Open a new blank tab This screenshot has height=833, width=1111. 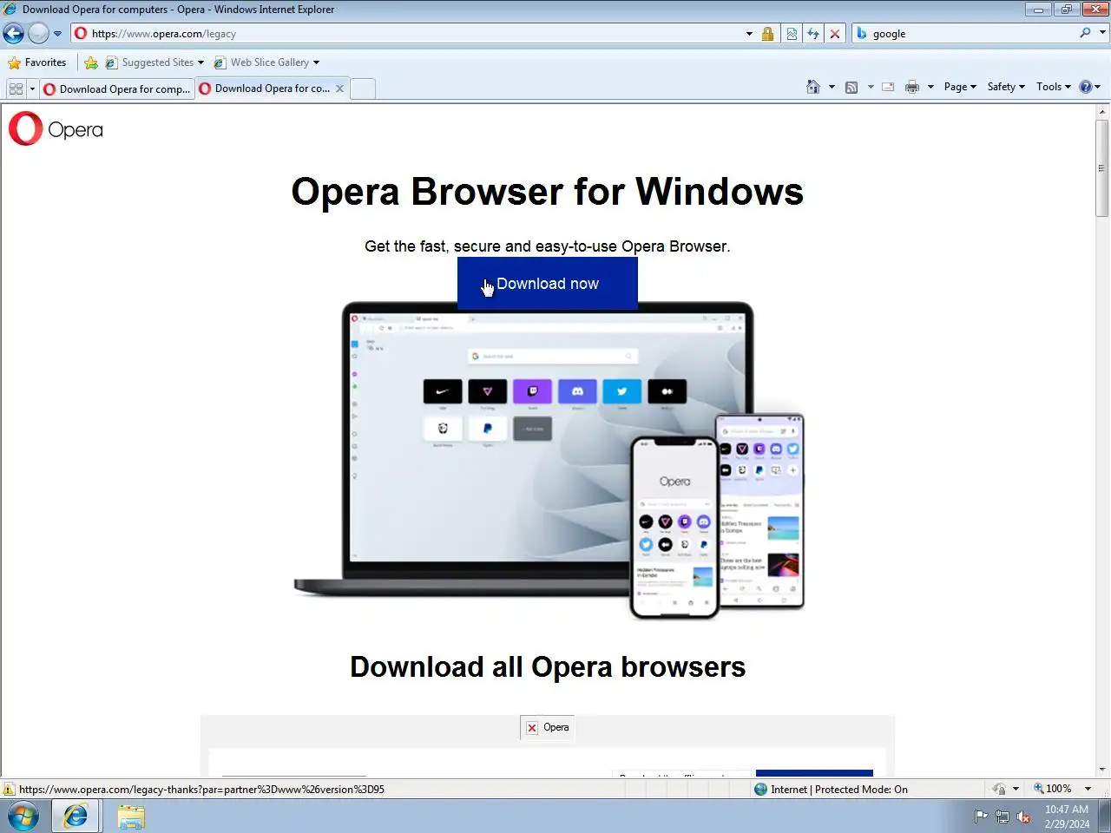point(363,89)
